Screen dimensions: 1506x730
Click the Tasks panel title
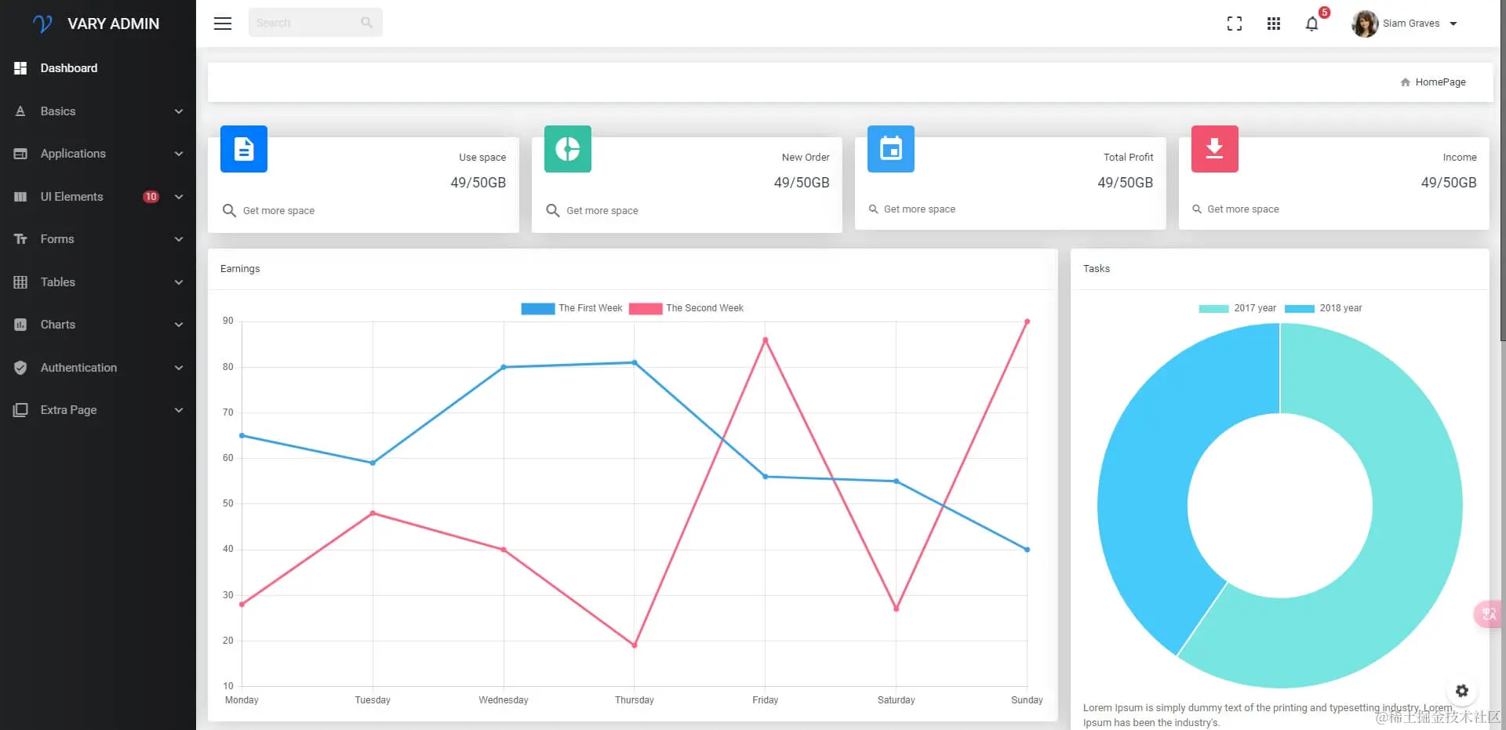tap(1097, 269)
